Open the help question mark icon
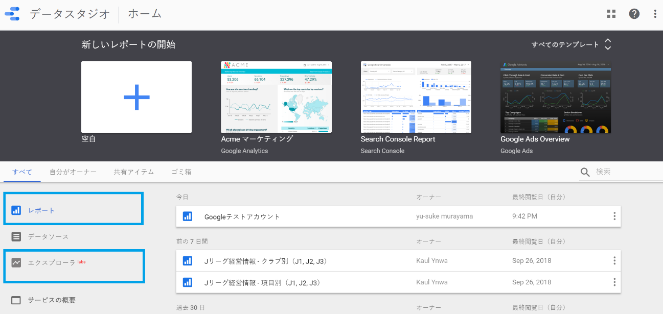The image size is (663, 314). (x=634, y=14)
